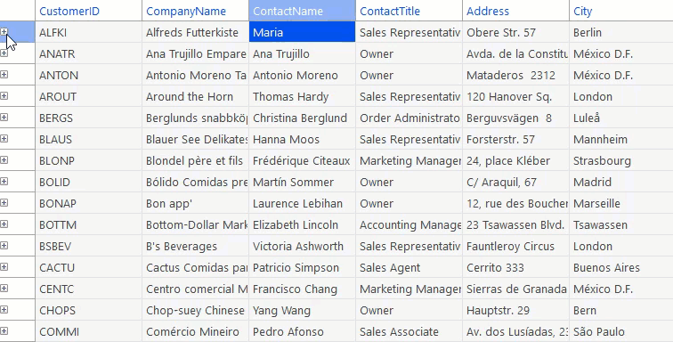Click the Hauptstr. 29 address cell

[x=516, y=310]
